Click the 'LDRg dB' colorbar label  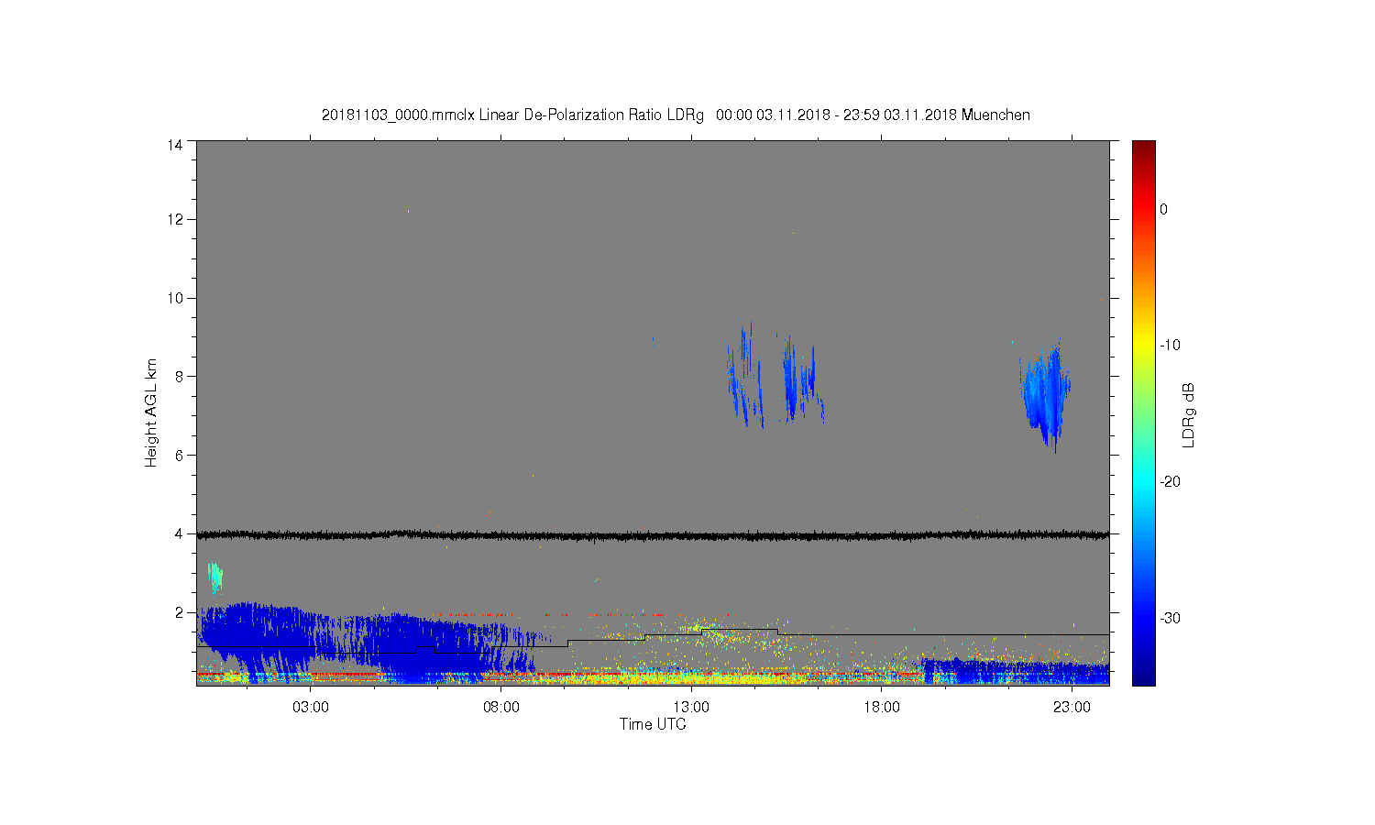tap(1189, 414)
